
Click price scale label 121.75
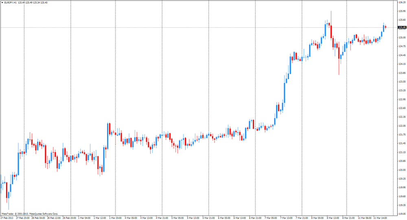click(402, 134)
